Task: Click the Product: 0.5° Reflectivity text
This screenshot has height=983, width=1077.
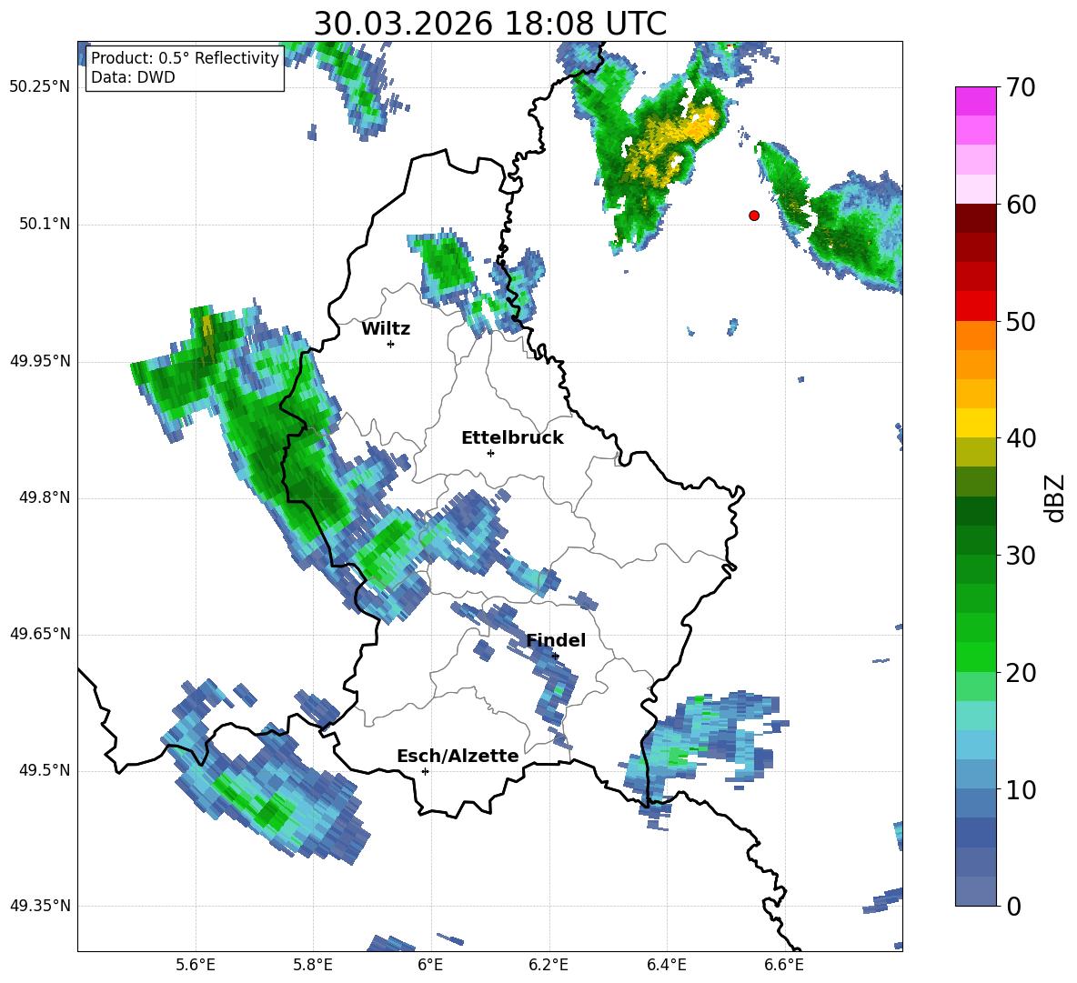Action: 185,57
